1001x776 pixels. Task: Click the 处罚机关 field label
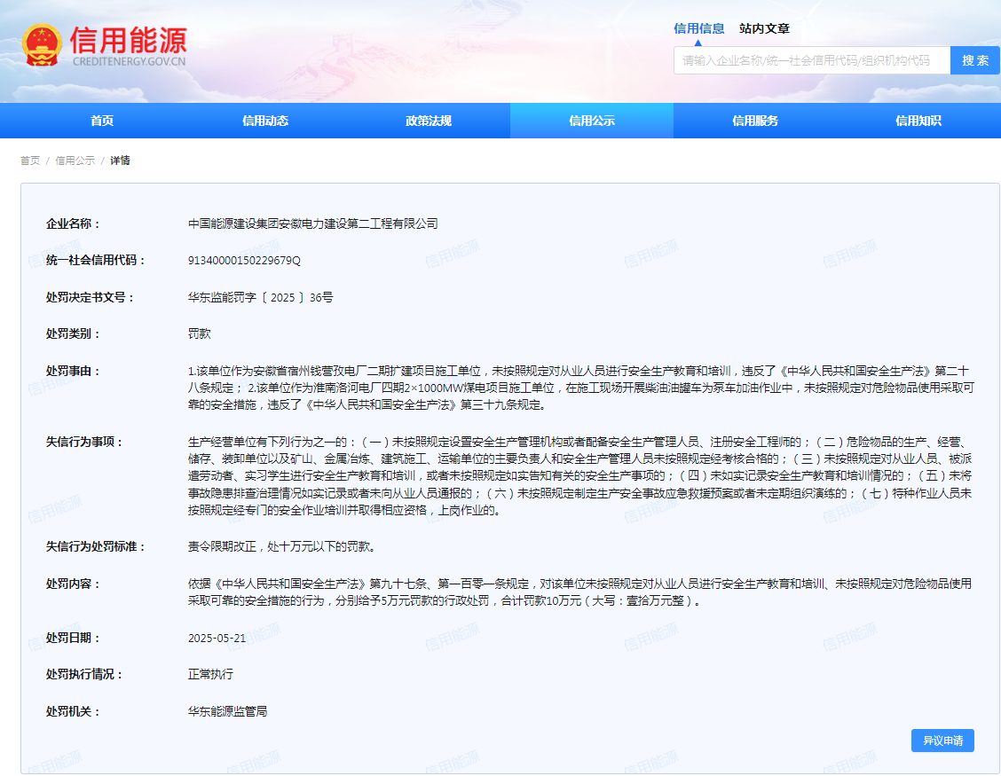pos(73,711)
